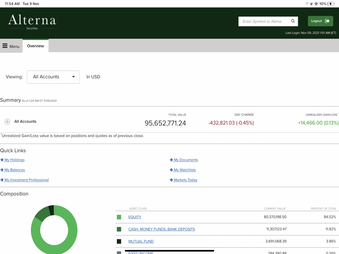The width and height of the screenshot is (339, 254).
Task: Log out with the Logout button
Action: pyautogui.click(x=320, y=21)
